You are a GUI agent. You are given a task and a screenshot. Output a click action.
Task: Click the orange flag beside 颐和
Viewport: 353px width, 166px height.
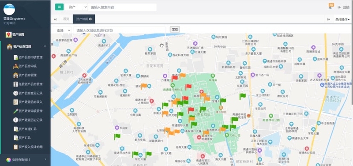click(x=144, y=86)
